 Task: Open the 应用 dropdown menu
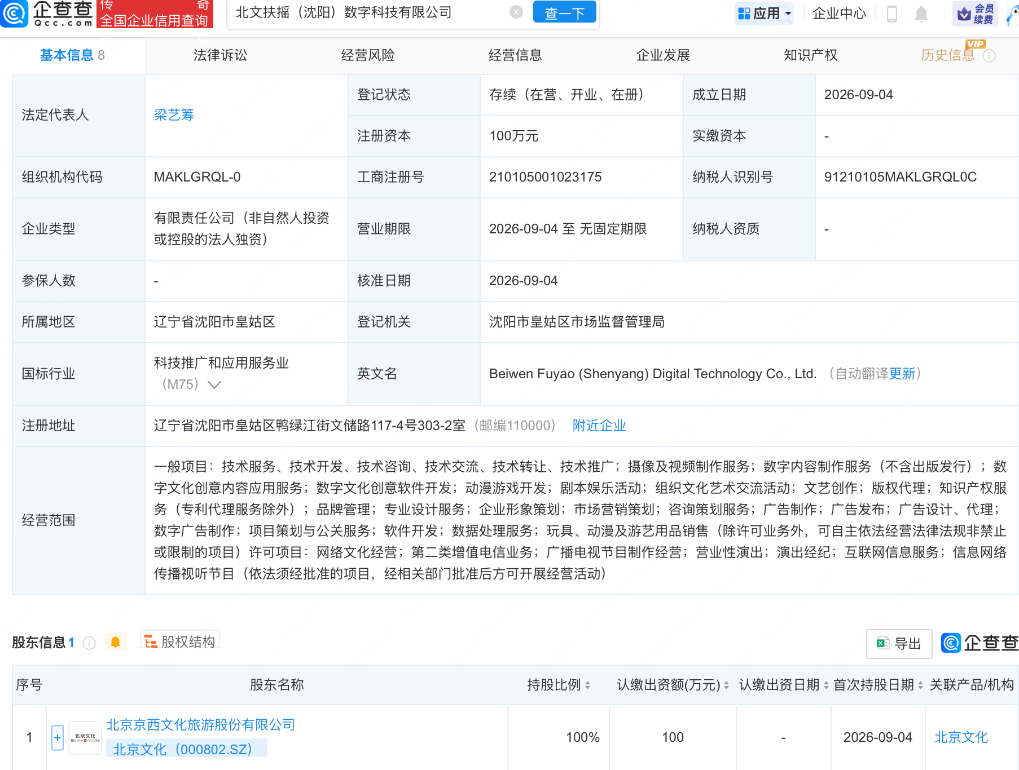[x=765, y=13]
